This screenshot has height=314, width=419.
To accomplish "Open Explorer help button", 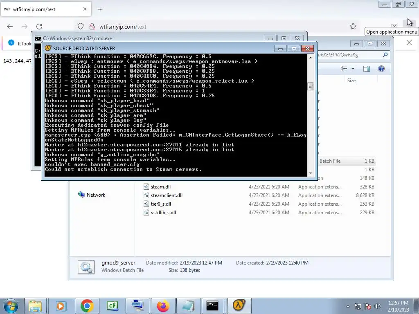I will (x=381, y=69).
